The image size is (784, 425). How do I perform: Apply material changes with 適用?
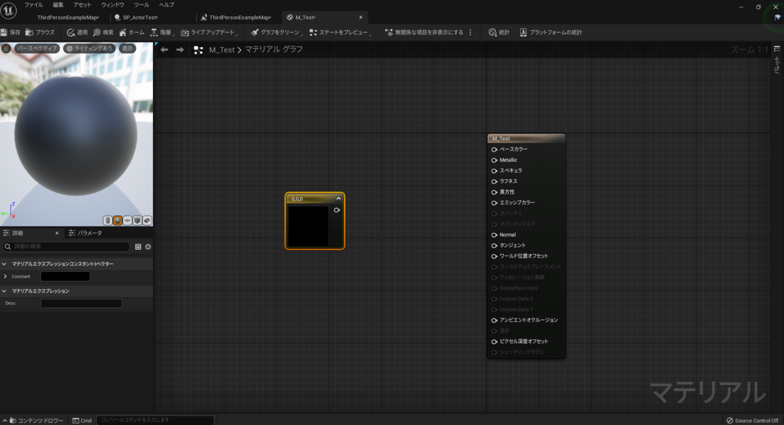pos(77,32)
